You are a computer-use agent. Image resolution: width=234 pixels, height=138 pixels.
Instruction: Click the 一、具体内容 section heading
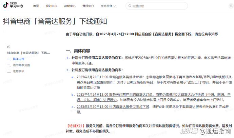point(78,51)
